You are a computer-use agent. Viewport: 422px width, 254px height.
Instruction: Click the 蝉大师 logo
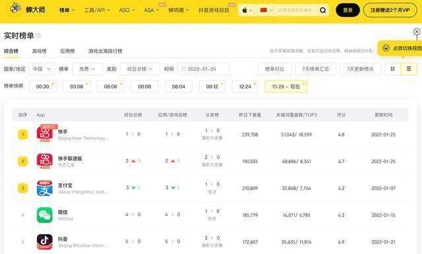click(x=27, y=10)
